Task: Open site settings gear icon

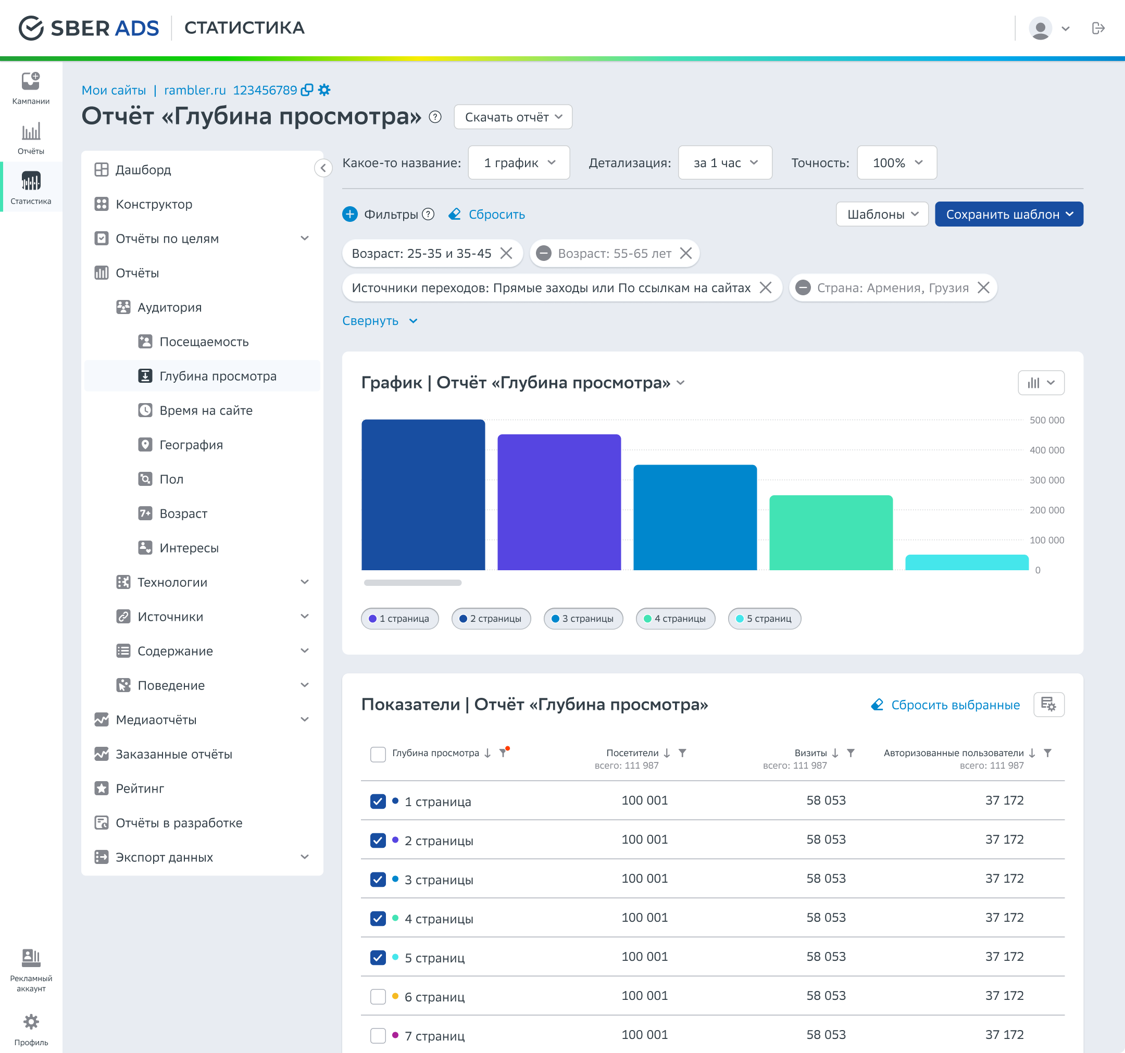Action: (324, 90)
